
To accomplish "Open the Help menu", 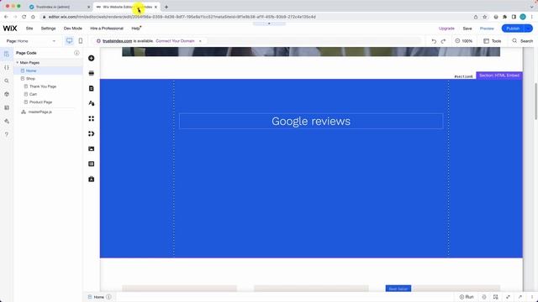I will click(x=136, y=29).
